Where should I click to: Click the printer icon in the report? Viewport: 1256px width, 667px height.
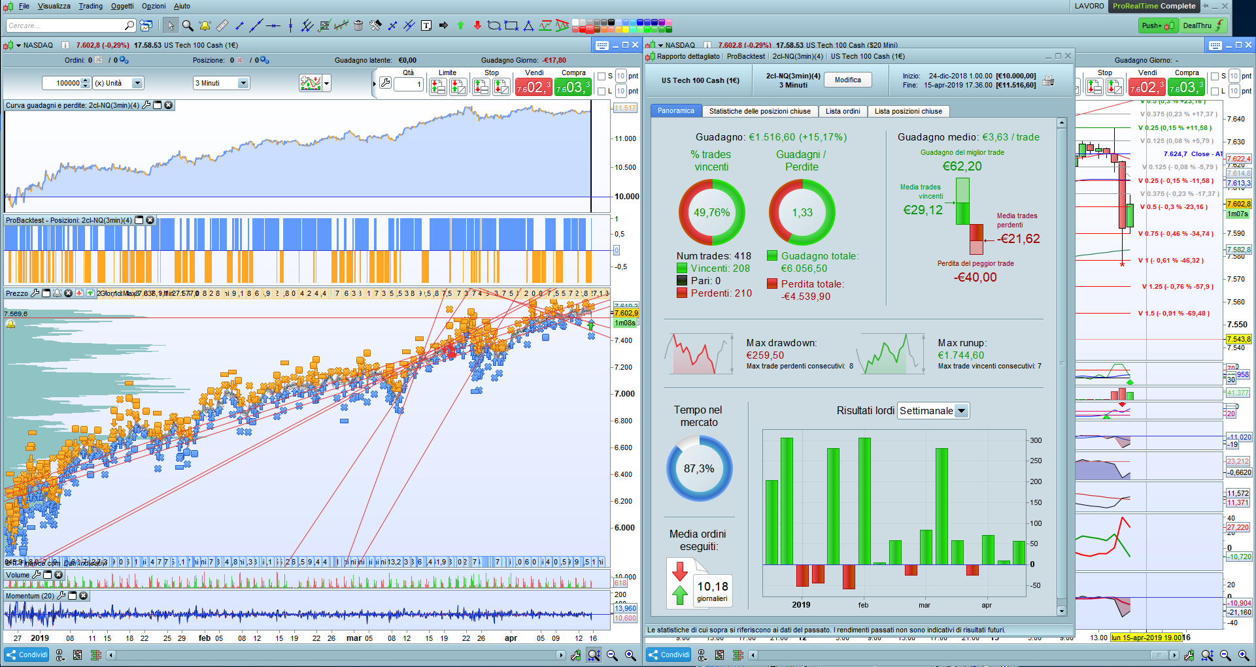point(1048,80)
